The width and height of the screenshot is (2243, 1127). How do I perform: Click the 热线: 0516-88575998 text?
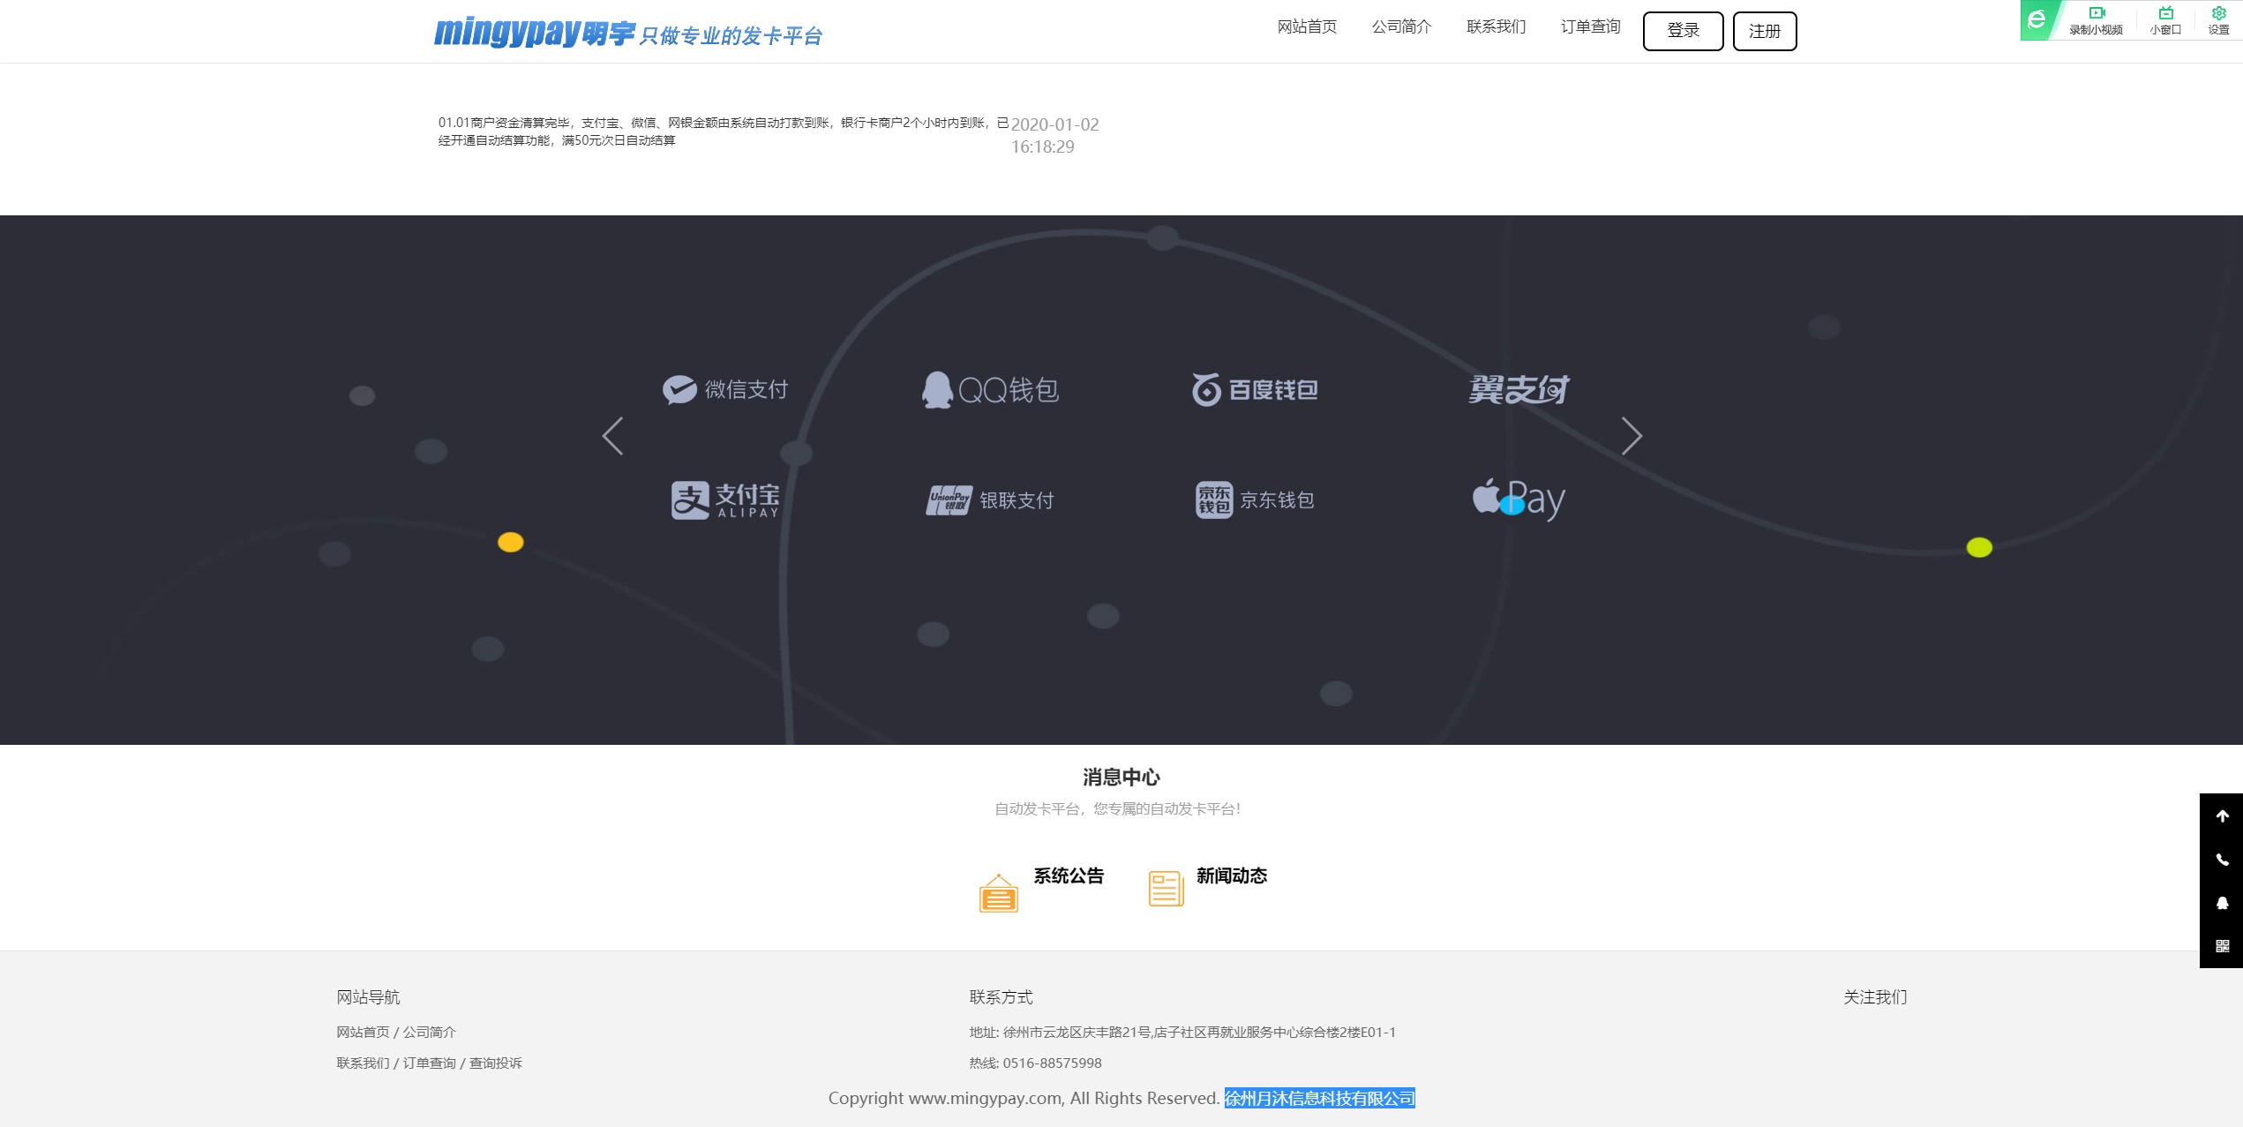1035,1063
